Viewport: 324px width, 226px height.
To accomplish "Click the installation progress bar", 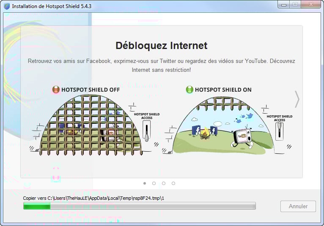I will click(140, 206).
